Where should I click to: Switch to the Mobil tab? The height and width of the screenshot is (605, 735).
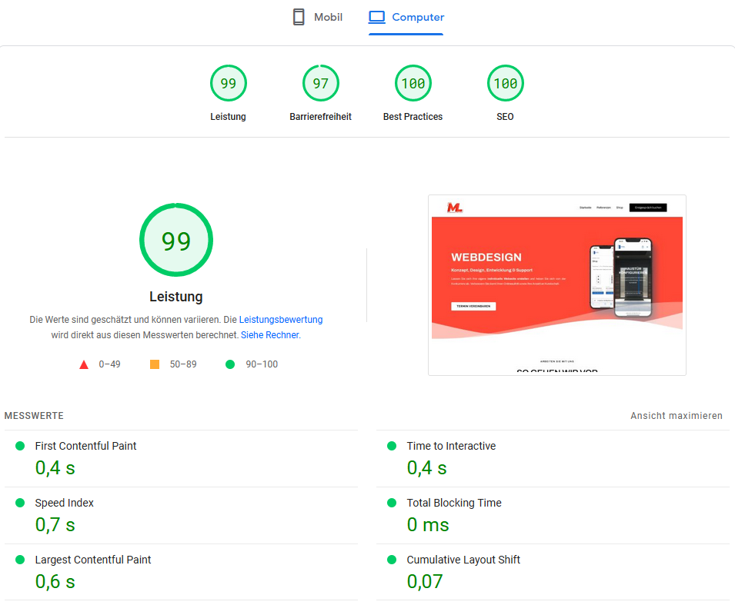click(317, 18)
